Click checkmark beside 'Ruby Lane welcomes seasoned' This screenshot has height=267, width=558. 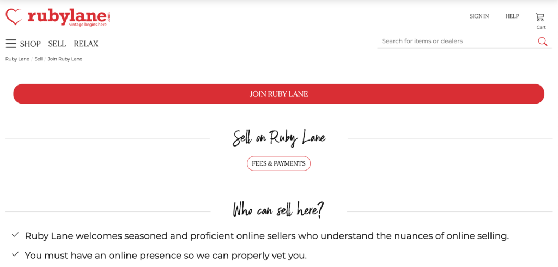point(15,235)
